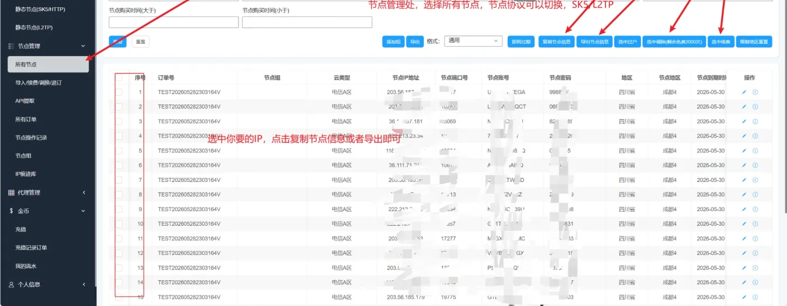Click the 节点管理 list icon in sidebar

click(11, 46)
